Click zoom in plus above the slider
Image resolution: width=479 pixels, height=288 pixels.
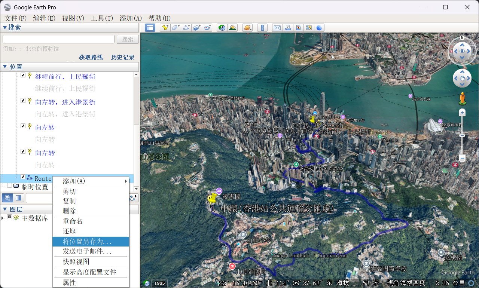(x=462, y=113)
